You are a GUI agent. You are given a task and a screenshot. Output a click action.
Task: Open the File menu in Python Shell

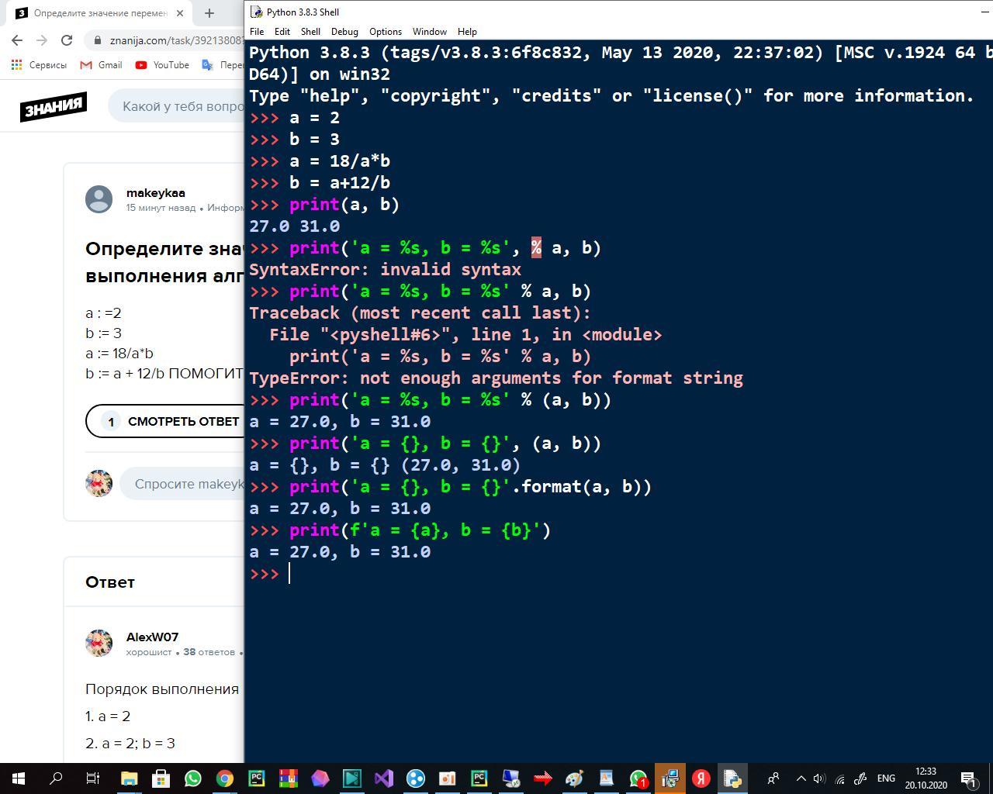pos(257,32)
